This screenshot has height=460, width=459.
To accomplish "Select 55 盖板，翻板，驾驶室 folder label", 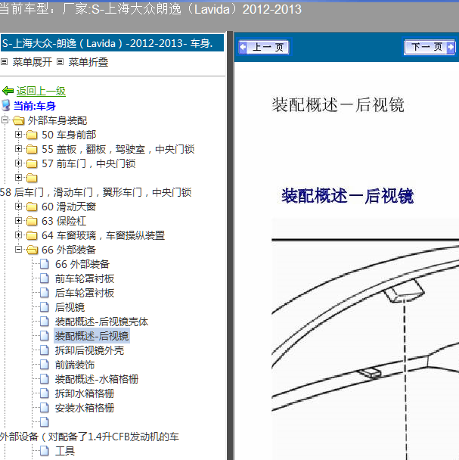I will [118, 149].
